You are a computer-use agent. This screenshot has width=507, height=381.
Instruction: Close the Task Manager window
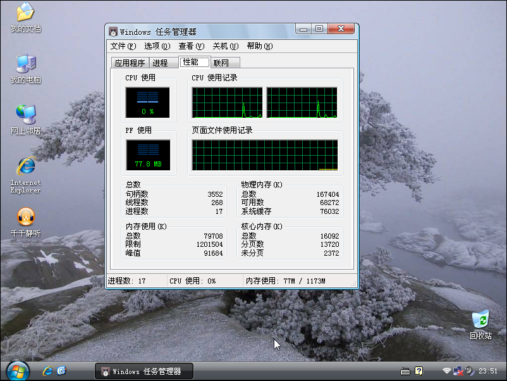pyautogui.click(x=341, y=29)
